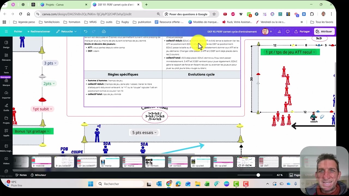Click the Attribuer button

324,32
